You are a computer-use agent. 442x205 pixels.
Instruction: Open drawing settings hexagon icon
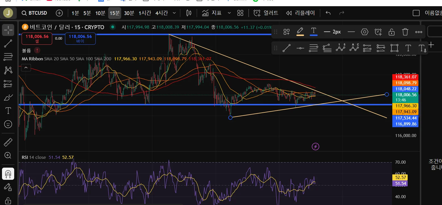pos(365,32)
